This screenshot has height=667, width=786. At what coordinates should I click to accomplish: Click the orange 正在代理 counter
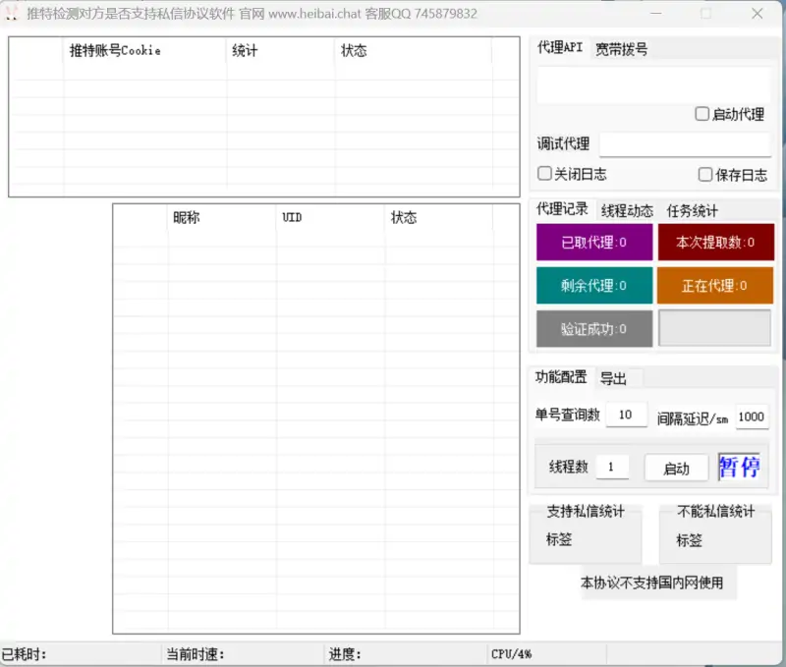(x=715, y=286)
